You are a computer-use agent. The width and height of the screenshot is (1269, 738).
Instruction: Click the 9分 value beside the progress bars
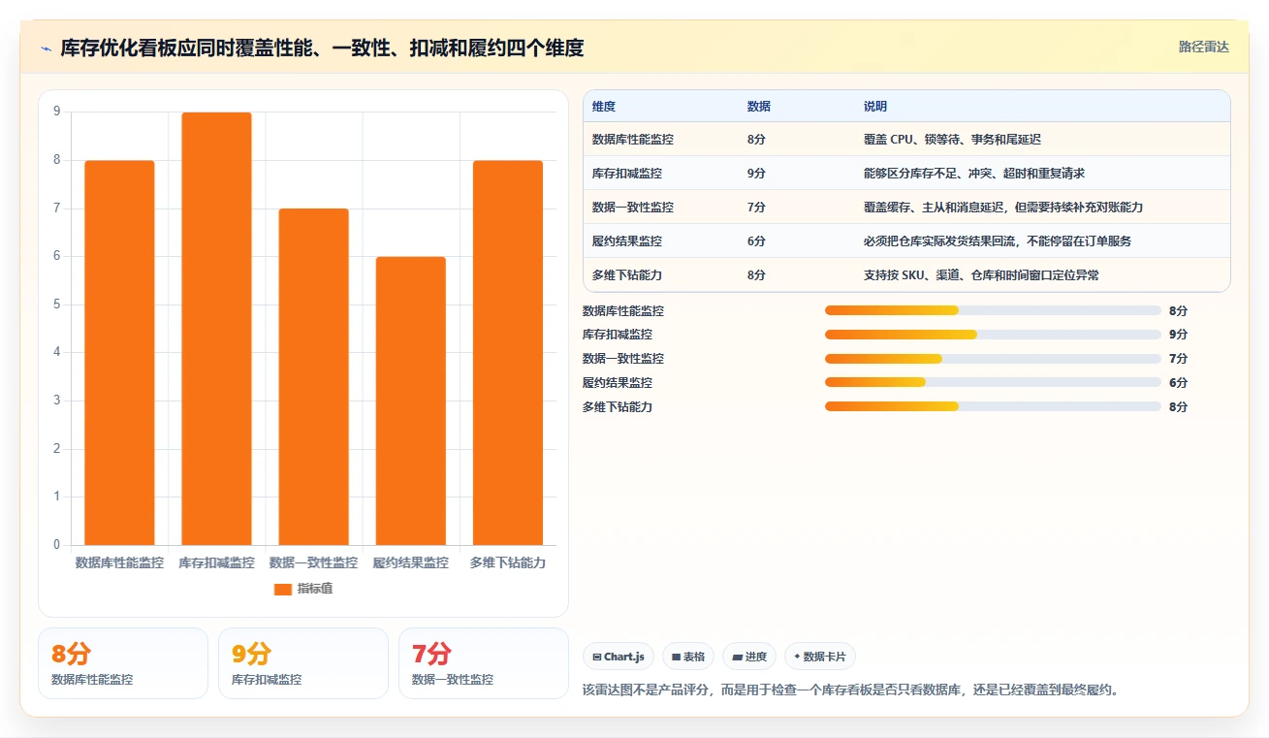coord(1178,335)
